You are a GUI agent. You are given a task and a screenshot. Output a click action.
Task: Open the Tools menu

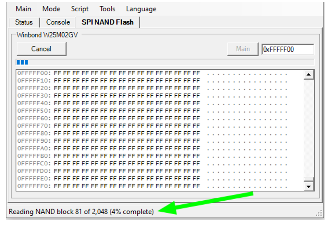click(107, 9)
